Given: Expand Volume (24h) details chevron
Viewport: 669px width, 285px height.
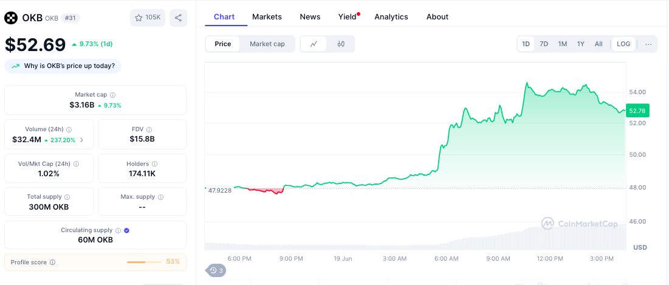Looking at the screenshot, I should pyautogui.click(x=82, y=140).
